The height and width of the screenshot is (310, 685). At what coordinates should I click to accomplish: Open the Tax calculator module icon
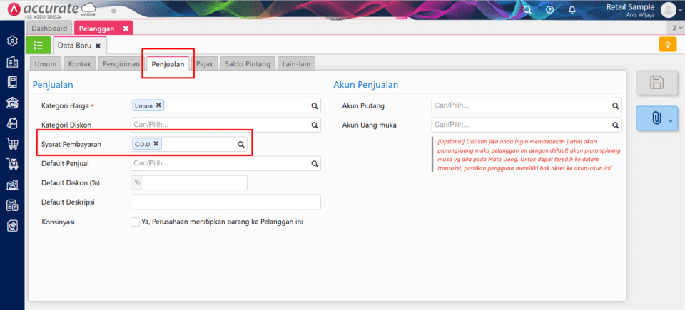pos(12,205)
